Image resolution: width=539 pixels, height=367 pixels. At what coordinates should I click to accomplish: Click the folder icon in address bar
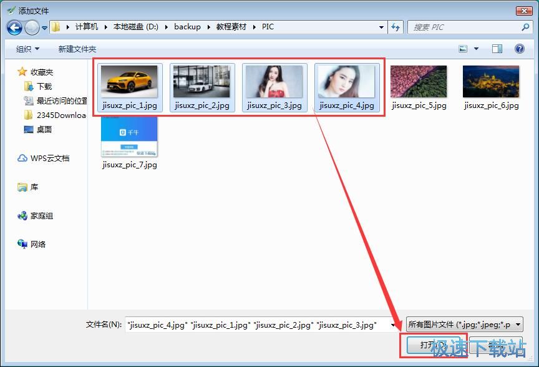tap(56, 27)
